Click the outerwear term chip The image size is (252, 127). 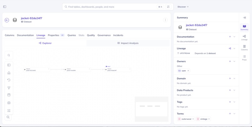tap(186, 119)
